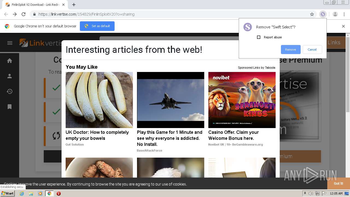Open the media player taskbar icon

40,193
